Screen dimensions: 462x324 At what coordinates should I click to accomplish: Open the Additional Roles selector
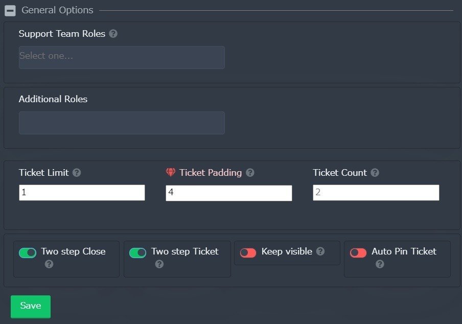tap(122, 123)
